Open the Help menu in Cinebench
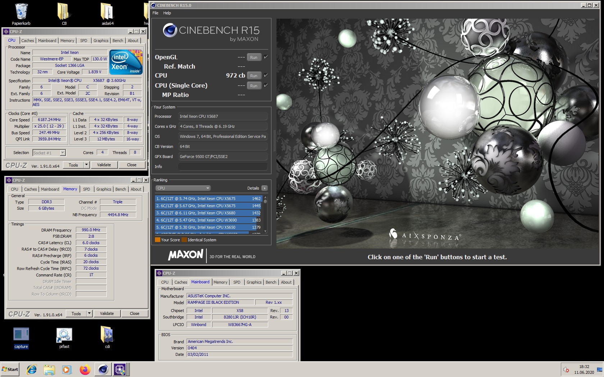 click(x=167, y=13)
